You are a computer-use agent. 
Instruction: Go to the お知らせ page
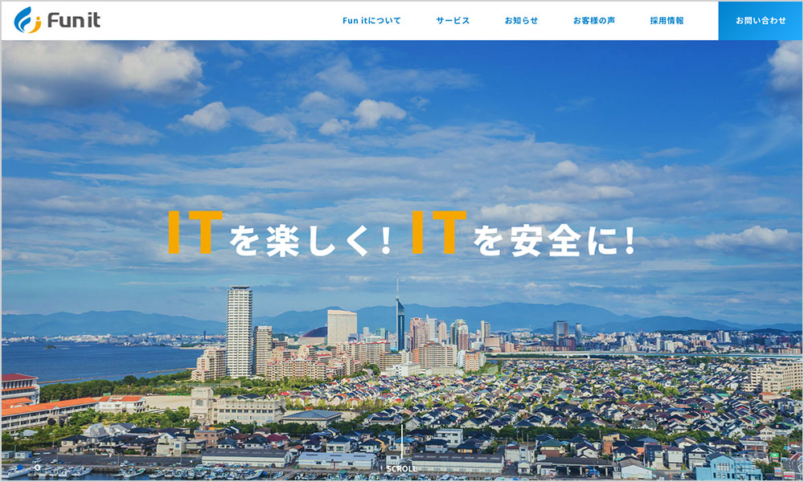522,21
